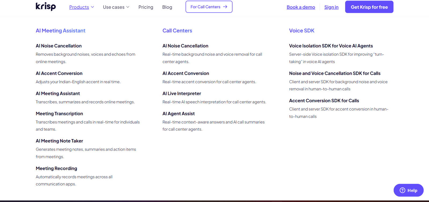
Task: Click 'Client and server SDK for background noise' text
Action: [338, 85]
